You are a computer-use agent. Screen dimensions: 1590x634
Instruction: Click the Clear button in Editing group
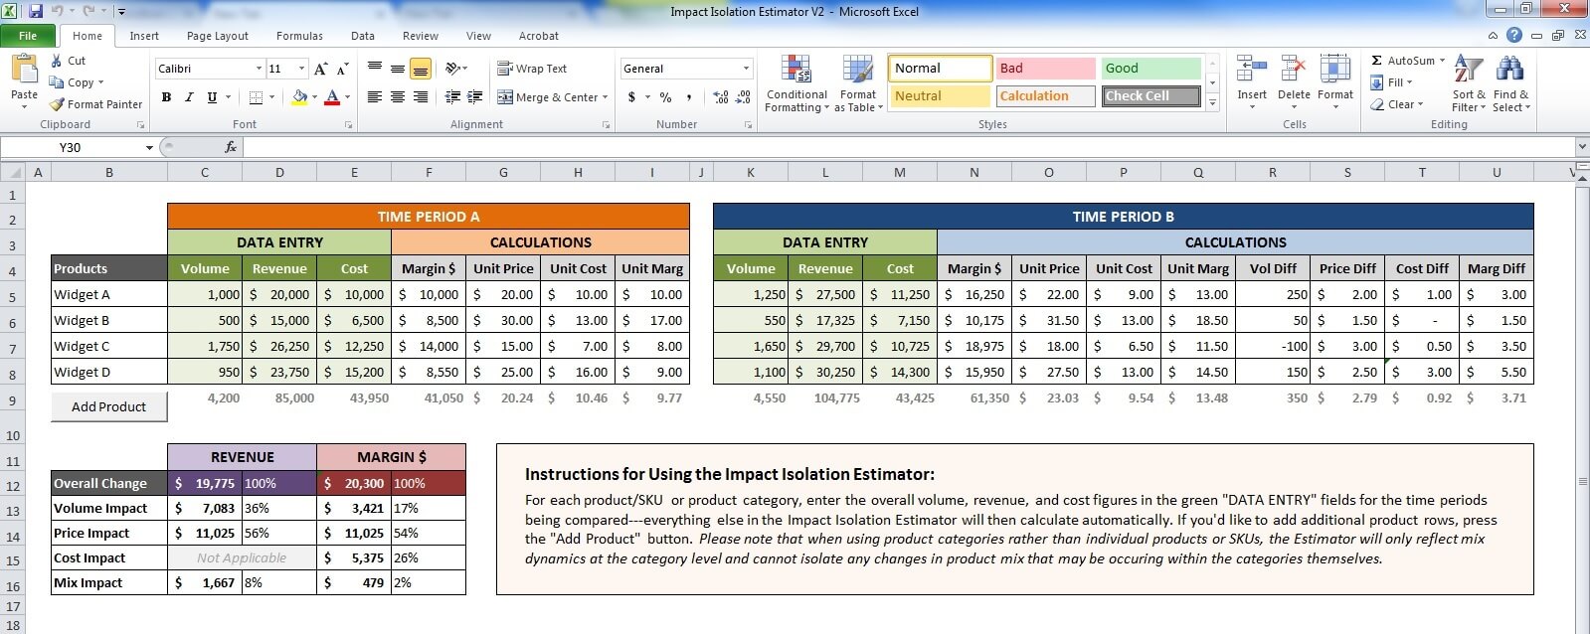pyautogui.click(x=1396, y=104)
